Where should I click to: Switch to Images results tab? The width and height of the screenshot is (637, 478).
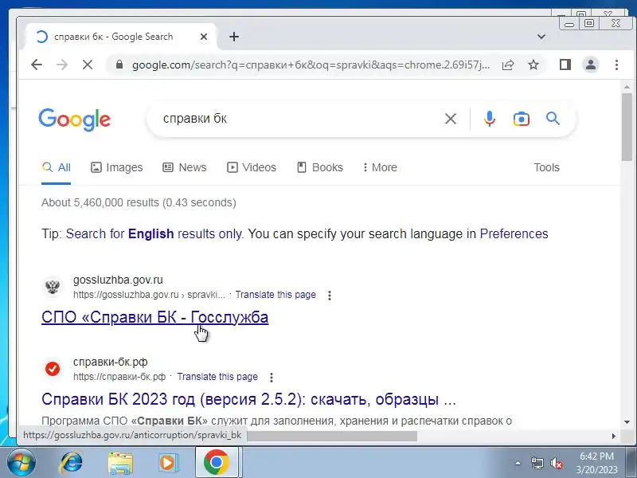116,167
